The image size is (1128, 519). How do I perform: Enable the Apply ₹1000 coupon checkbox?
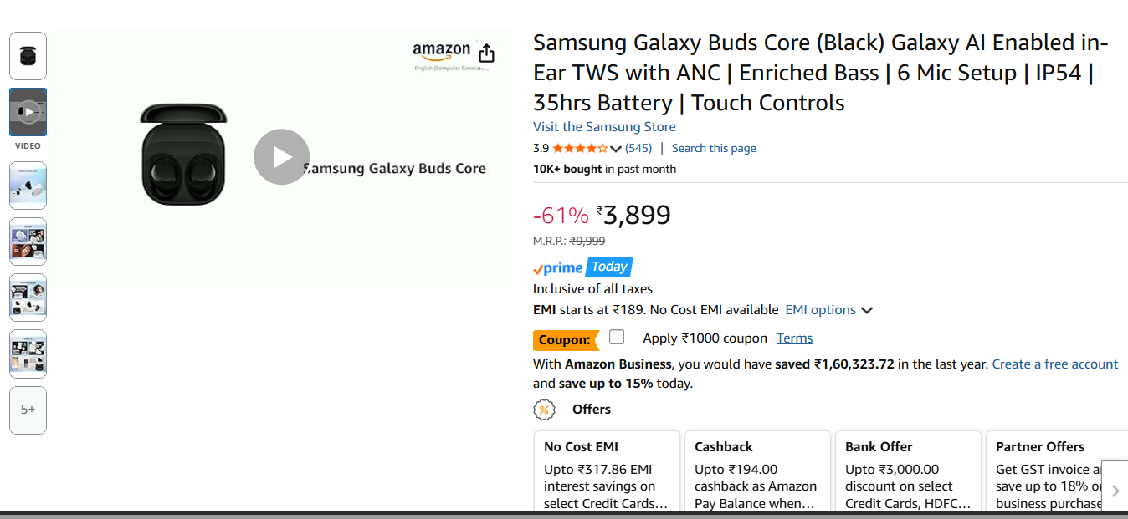[617, 338]
